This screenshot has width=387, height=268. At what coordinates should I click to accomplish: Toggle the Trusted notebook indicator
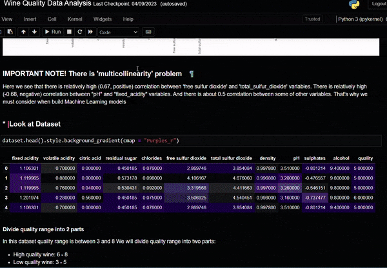(x=312, y=19)
